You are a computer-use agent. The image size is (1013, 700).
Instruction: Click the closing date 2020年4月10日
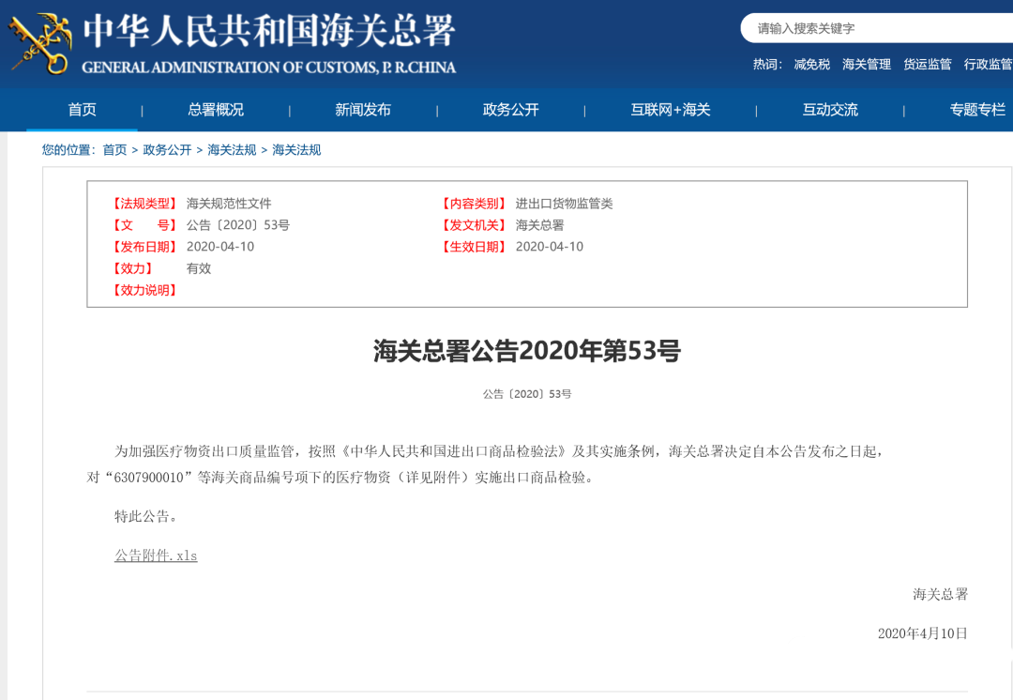(x=923, y=633)
